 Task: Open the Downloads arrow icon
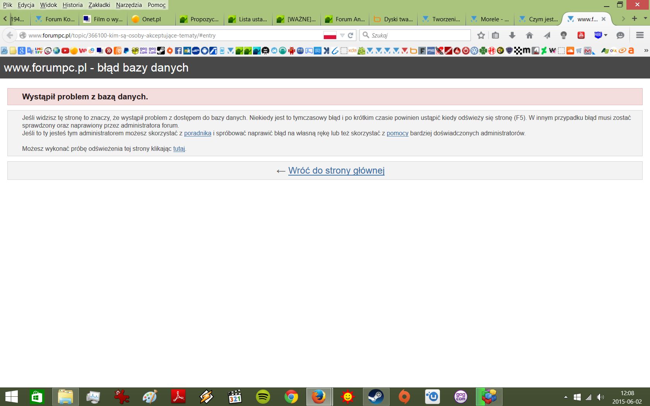coord(512,36)
